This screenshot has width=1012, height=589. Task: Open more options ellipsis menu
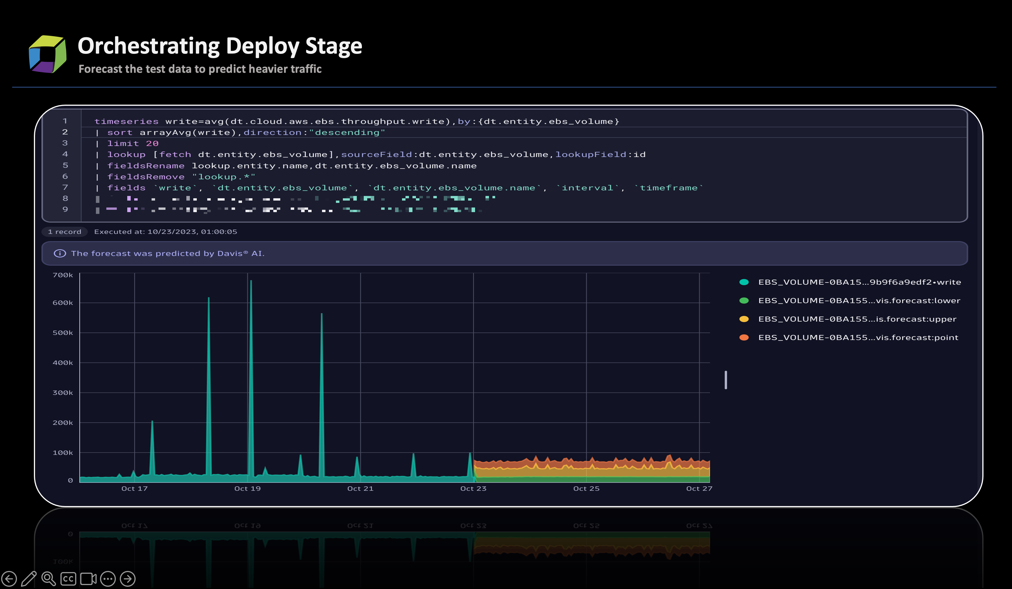click(108, 579)
